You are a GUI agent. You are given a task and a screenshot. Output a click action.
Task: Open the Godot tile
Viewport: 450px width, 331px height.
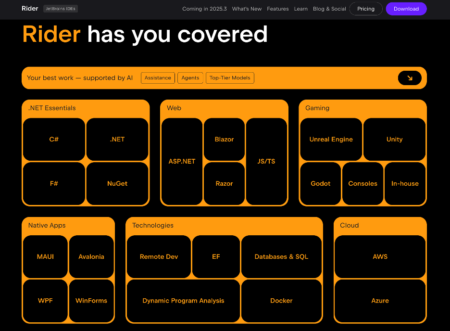click(x=321, y=183)
